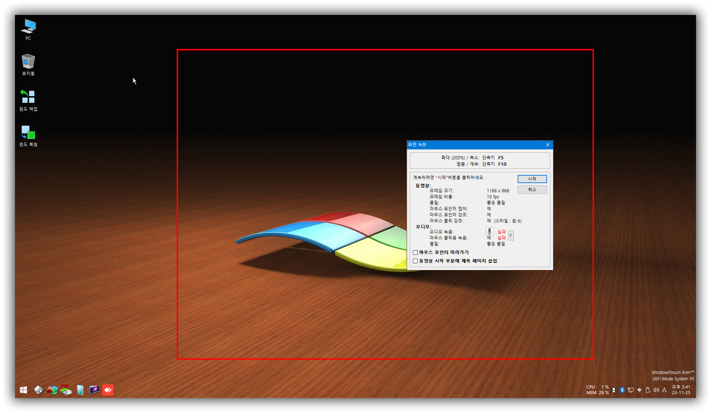711x413 pixels.
Task: Click the frame rate value 10 fps
Action: [x=493, y=197]
